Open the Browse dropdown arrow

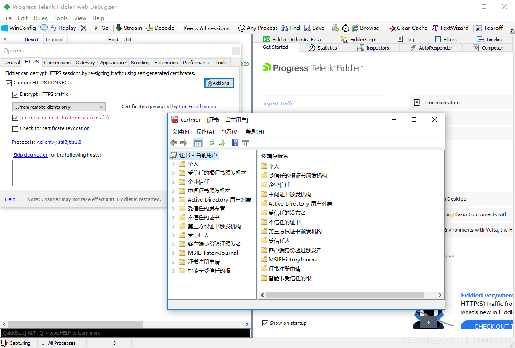pyautogui.click(x=385, y=28)
